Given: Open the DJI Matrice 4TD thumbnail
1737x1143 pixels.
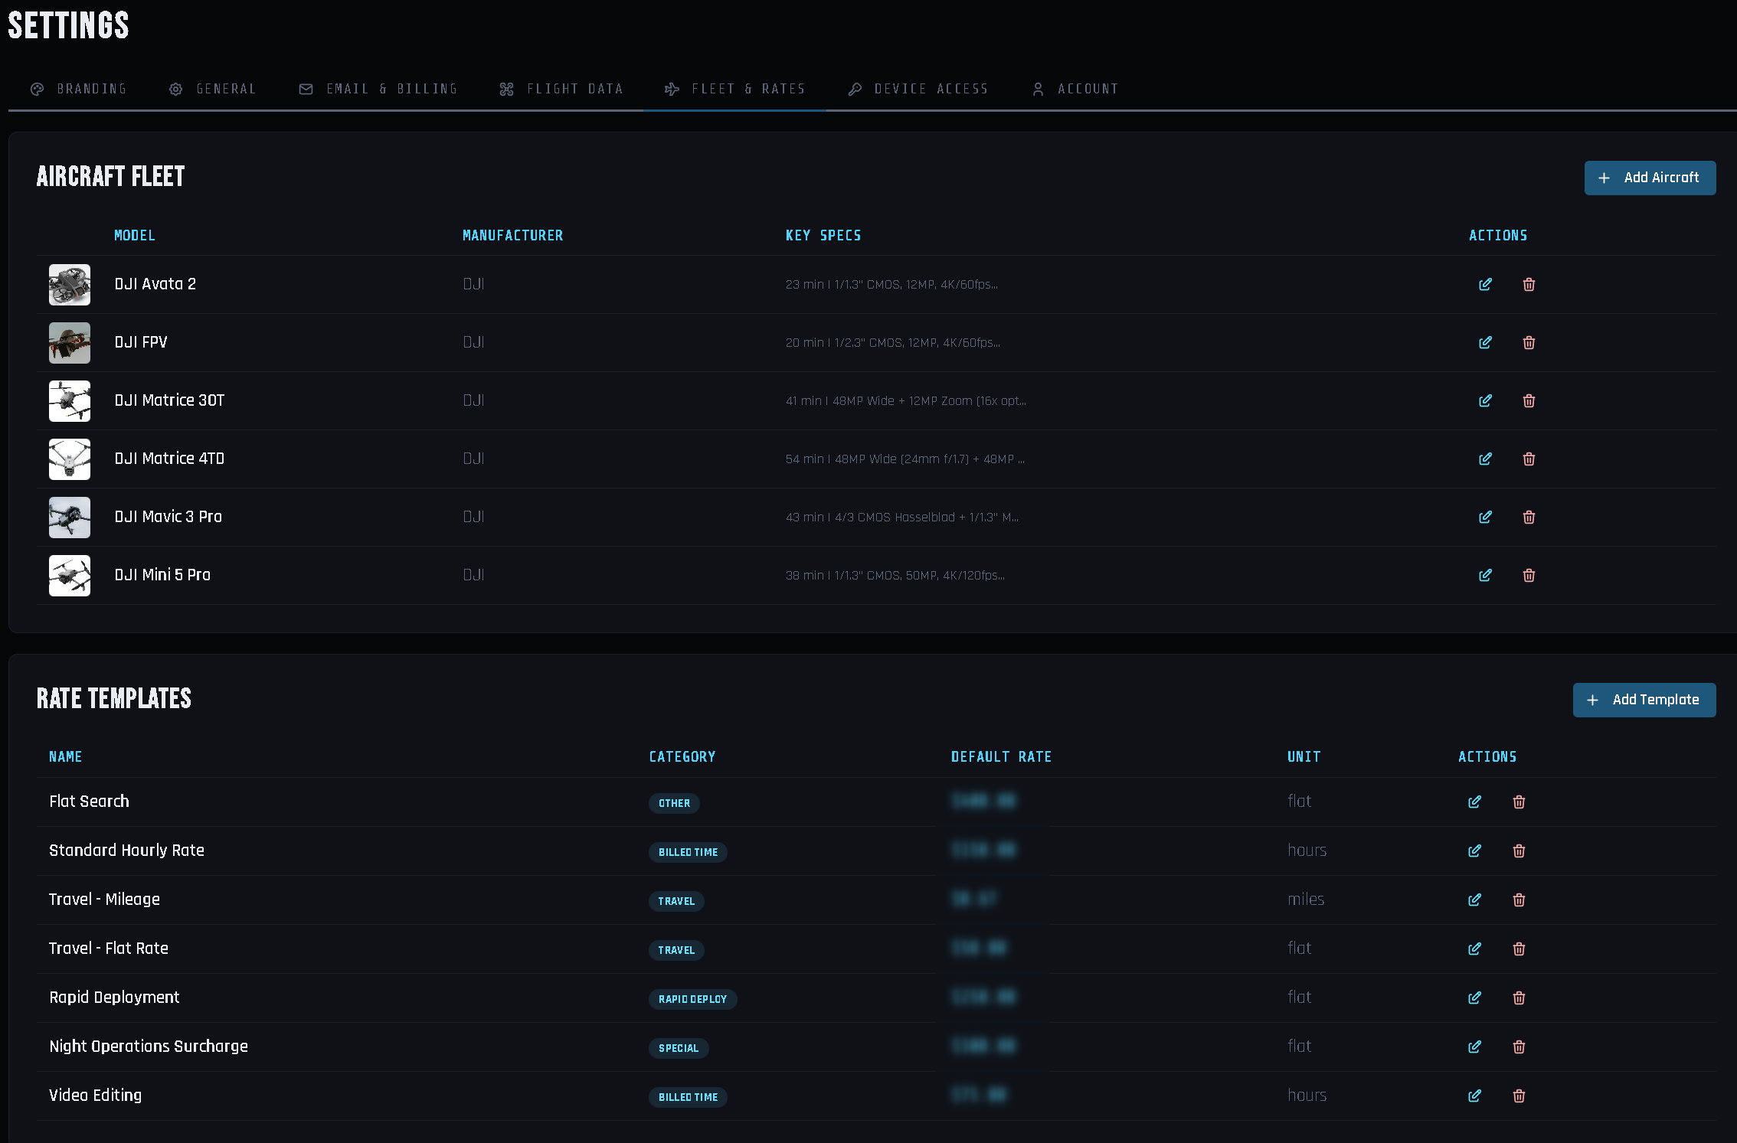Looking at the screenshot, I should [x=70, y=459].
